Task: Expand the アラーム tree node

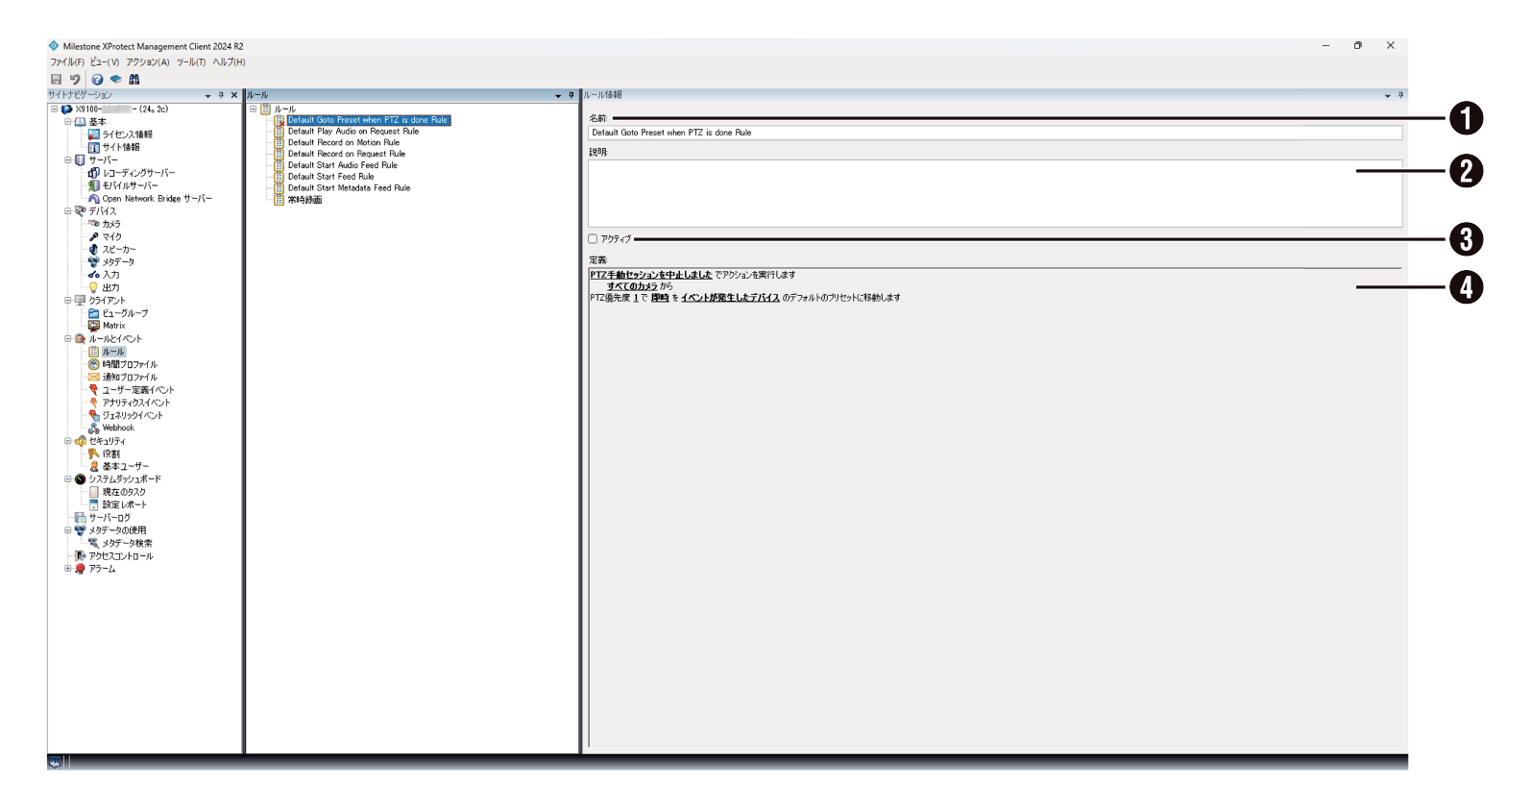Action: (68, 569)
